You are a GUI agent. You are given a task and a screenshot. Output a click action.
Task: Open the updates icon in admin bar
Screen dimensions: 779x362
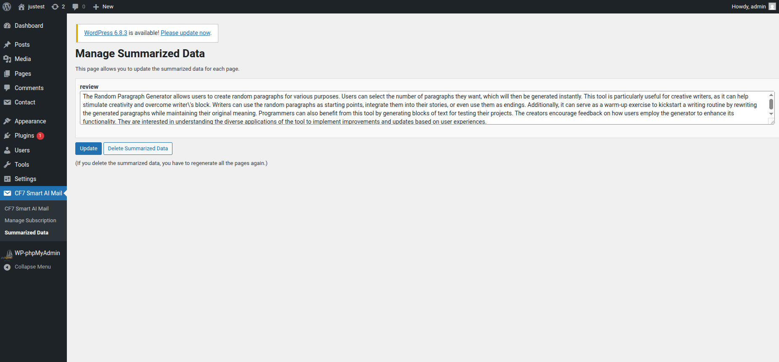[x=55, y=7]
